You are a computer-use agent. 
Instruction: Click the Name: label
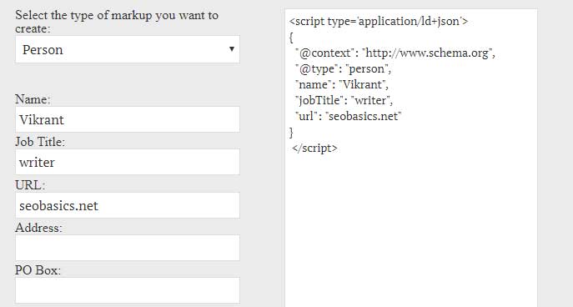[x=33, y=99]
